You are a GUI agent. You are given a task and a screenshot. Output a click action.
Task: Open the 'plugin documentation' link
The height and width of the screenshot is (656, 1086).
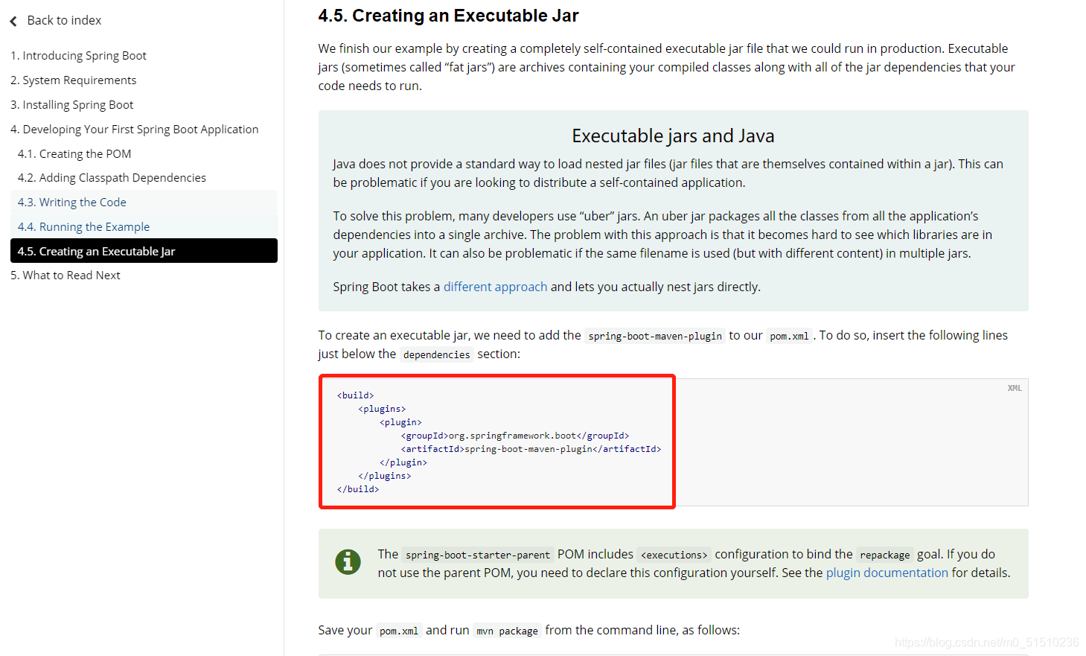[x=887, y=573]
